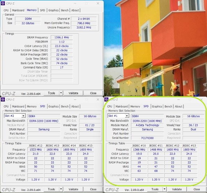
Task: Click Validate in the Memory window
Action: coord(73,93)
